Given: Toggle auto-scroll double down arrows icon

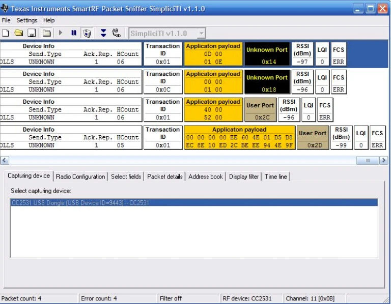Looking at the screenshot, I should pyautogui.click(x=103, y=33).
